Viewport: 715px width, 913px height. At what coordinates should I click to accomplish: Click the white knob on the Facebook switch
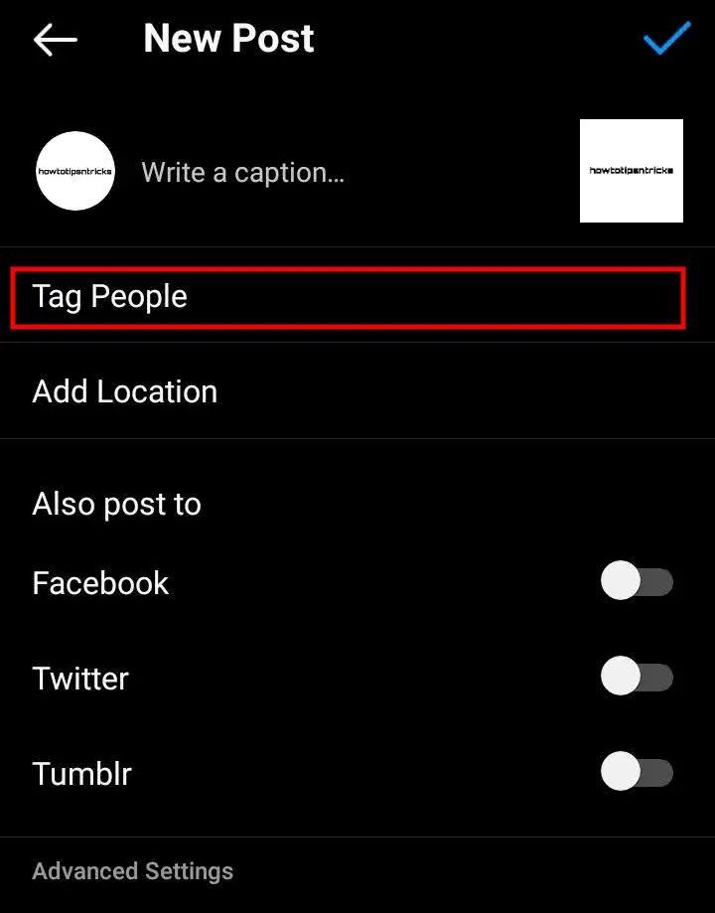point(621,580)
